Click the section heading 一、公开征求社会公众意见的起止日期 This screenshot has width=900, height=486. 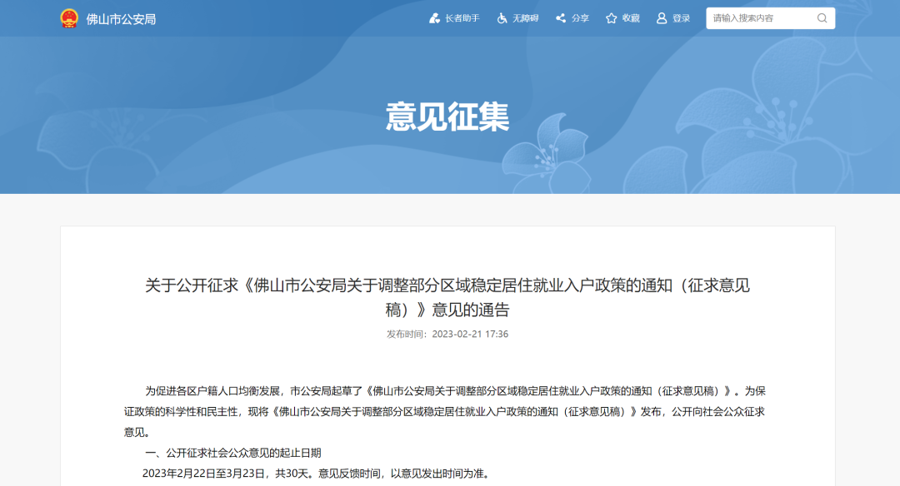pos(232,453)
